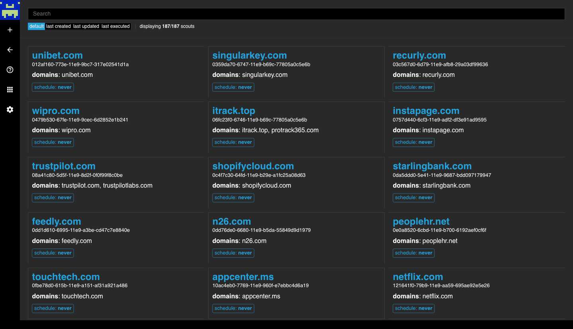The width and height of the screenshot is (573, 329).
Task: Click schedule badge on wipro.com card
Action: (x=53, y=142)
